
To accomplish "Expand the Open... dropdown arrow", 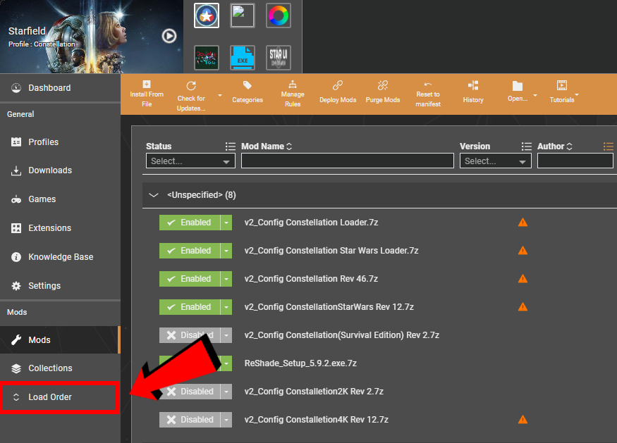I will tap(535, 96).
